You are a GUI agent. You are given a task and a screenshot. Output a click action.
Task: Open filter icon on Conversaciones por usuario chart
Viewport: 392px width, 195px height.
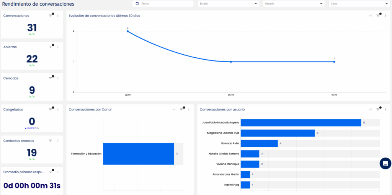(378, 109)
